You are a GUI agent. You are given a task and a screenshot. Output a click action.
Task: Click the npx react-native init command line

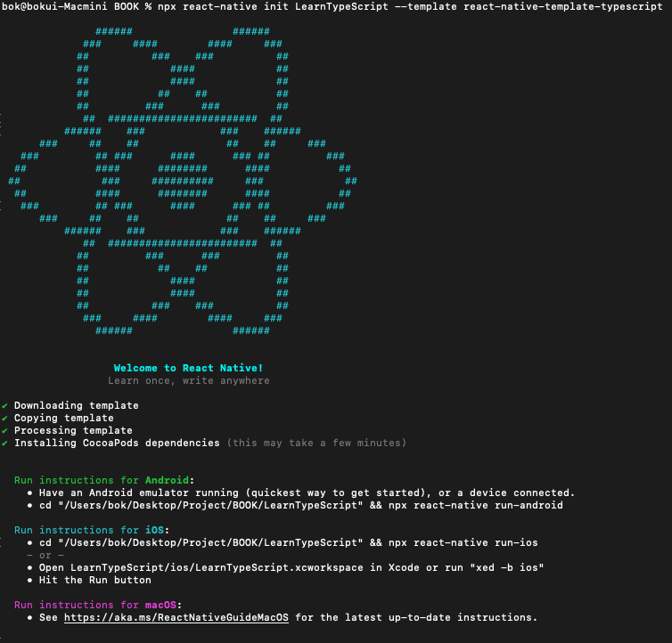pyautogui.click(x=332, y=6)
